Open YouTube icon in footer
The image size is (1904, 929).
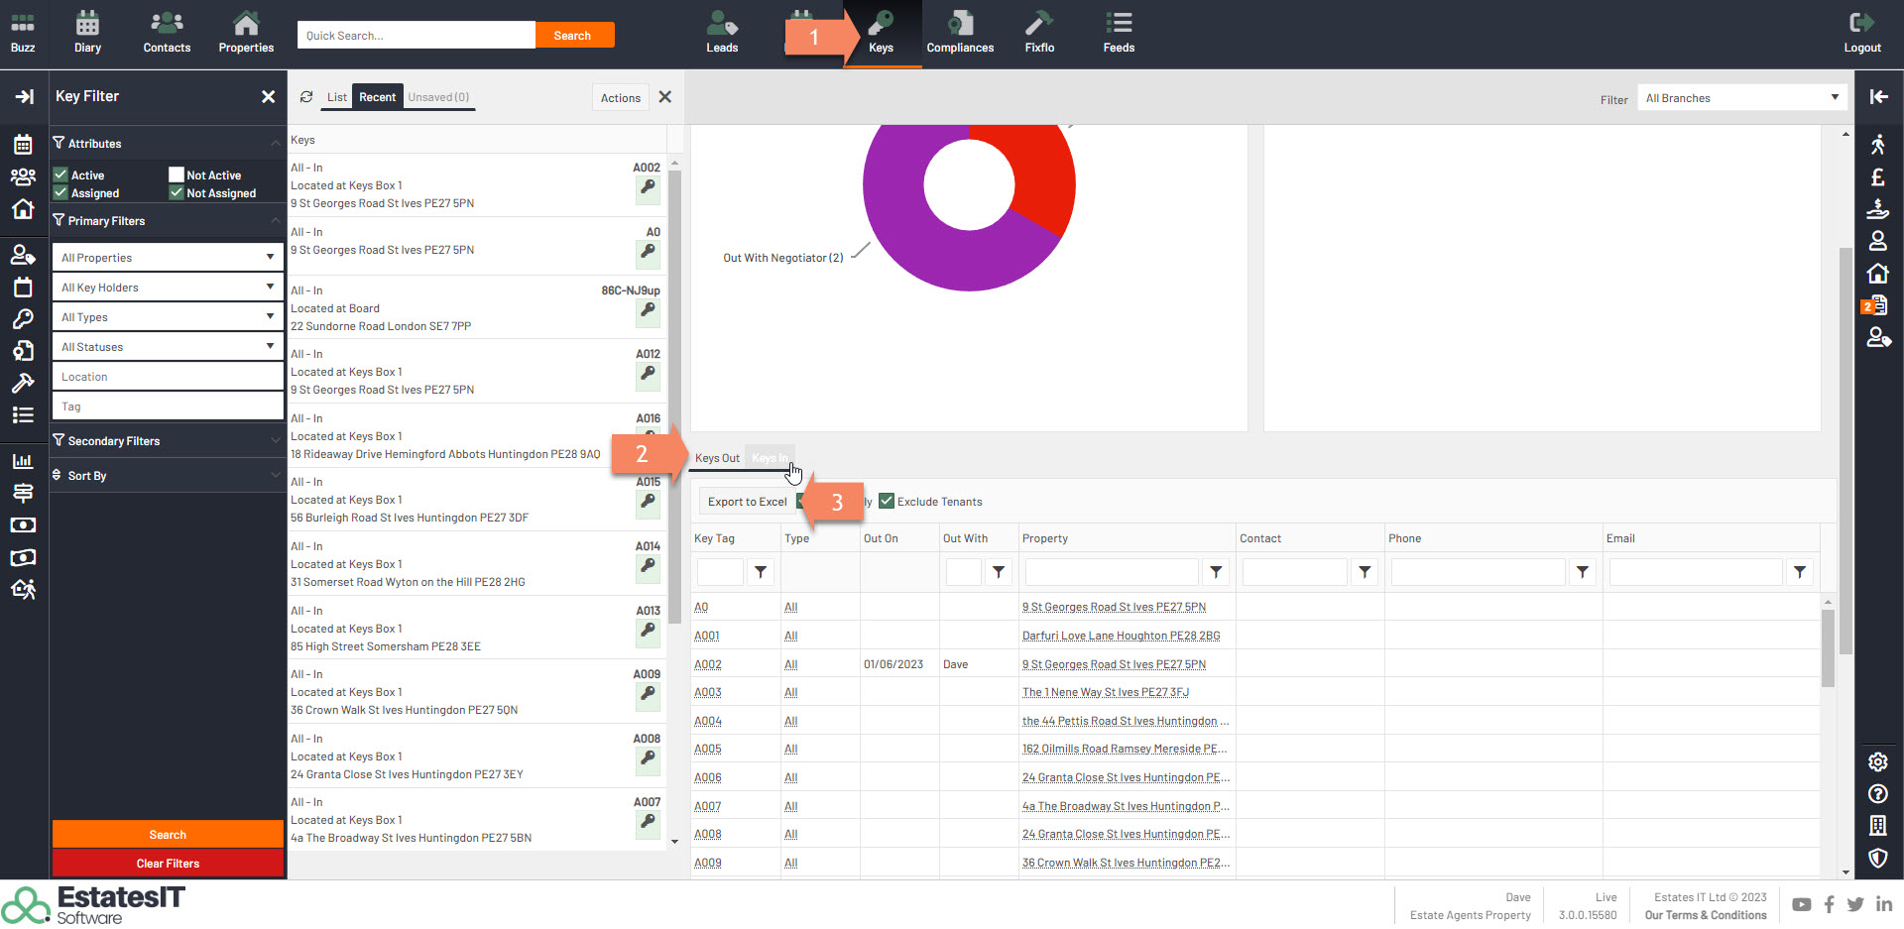coord(1802,904)
